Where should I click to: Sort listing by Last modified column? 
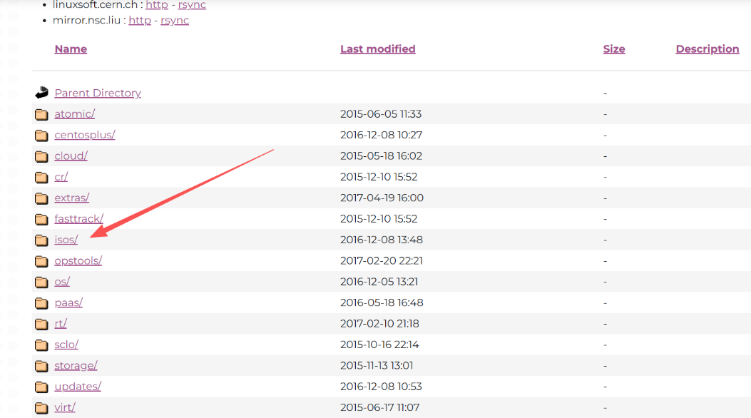[x=378, y=49]
